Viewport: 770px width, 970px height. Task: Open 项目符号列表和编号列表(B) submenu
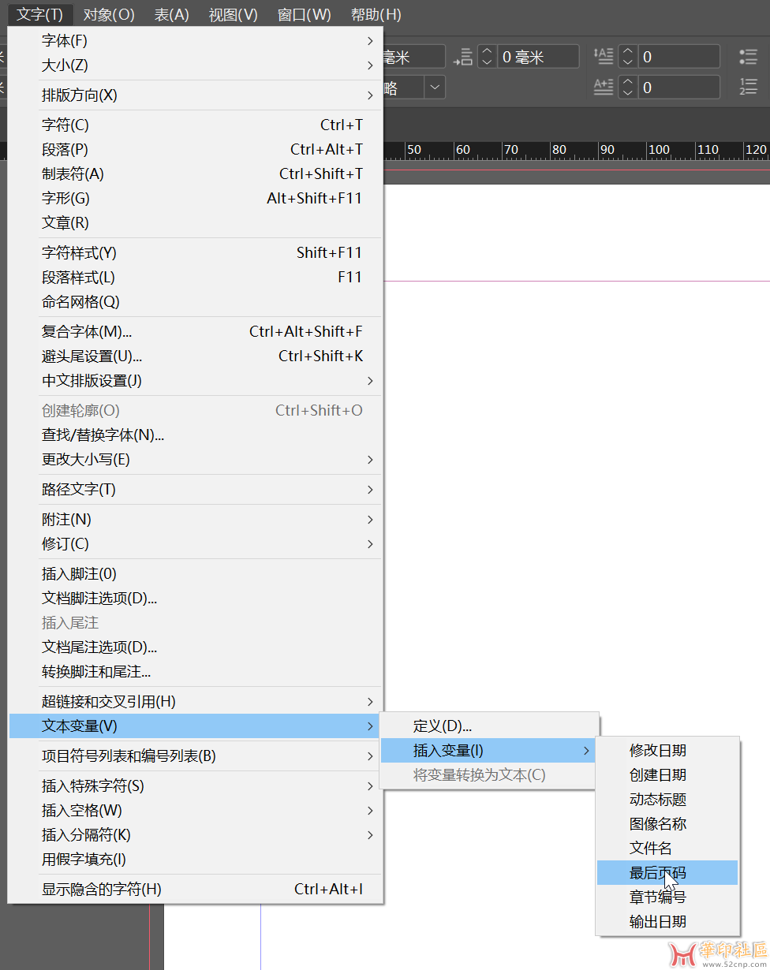coord(196,756)
